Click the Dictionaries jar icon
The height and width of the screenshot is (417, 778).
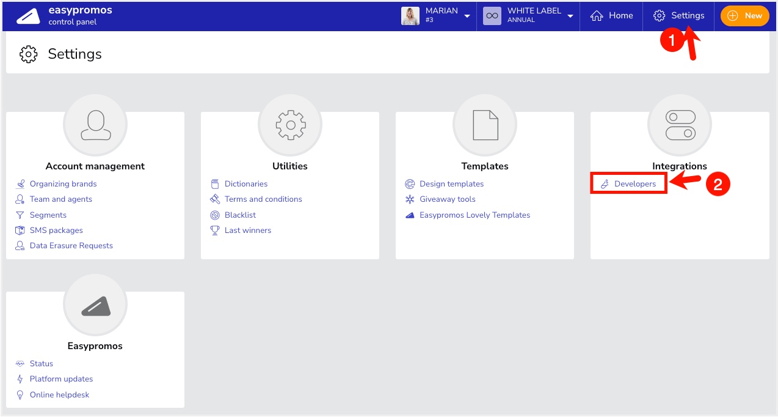pos(215,184)
